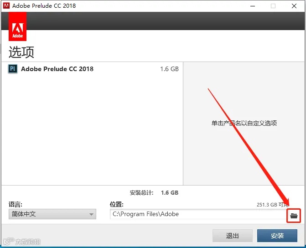
Task: Click the 1.6 GB size next to Prelude
Action: (169, 69)
